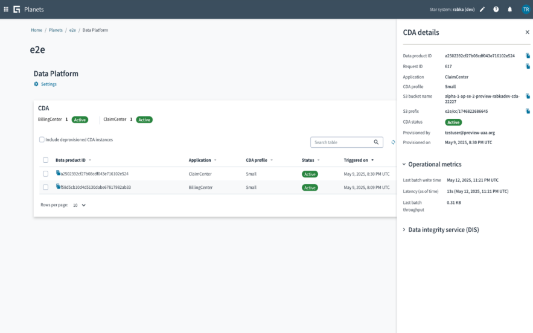Copy the S3 bucket name
Image resolution: width=533 pixels, height=333 pixels.
(528, 96)
